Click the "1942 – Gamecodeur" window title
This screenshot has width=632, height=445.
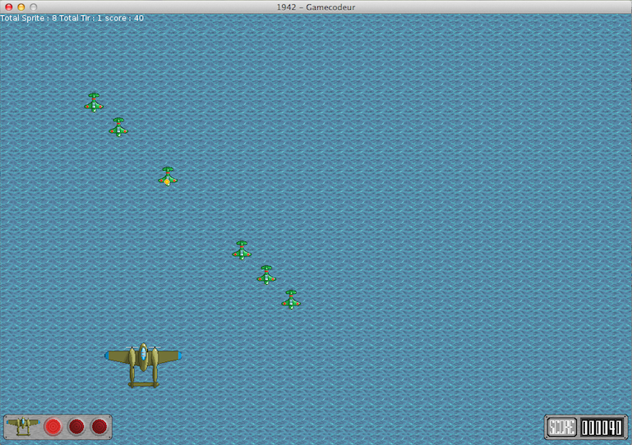tap(316, 7)
